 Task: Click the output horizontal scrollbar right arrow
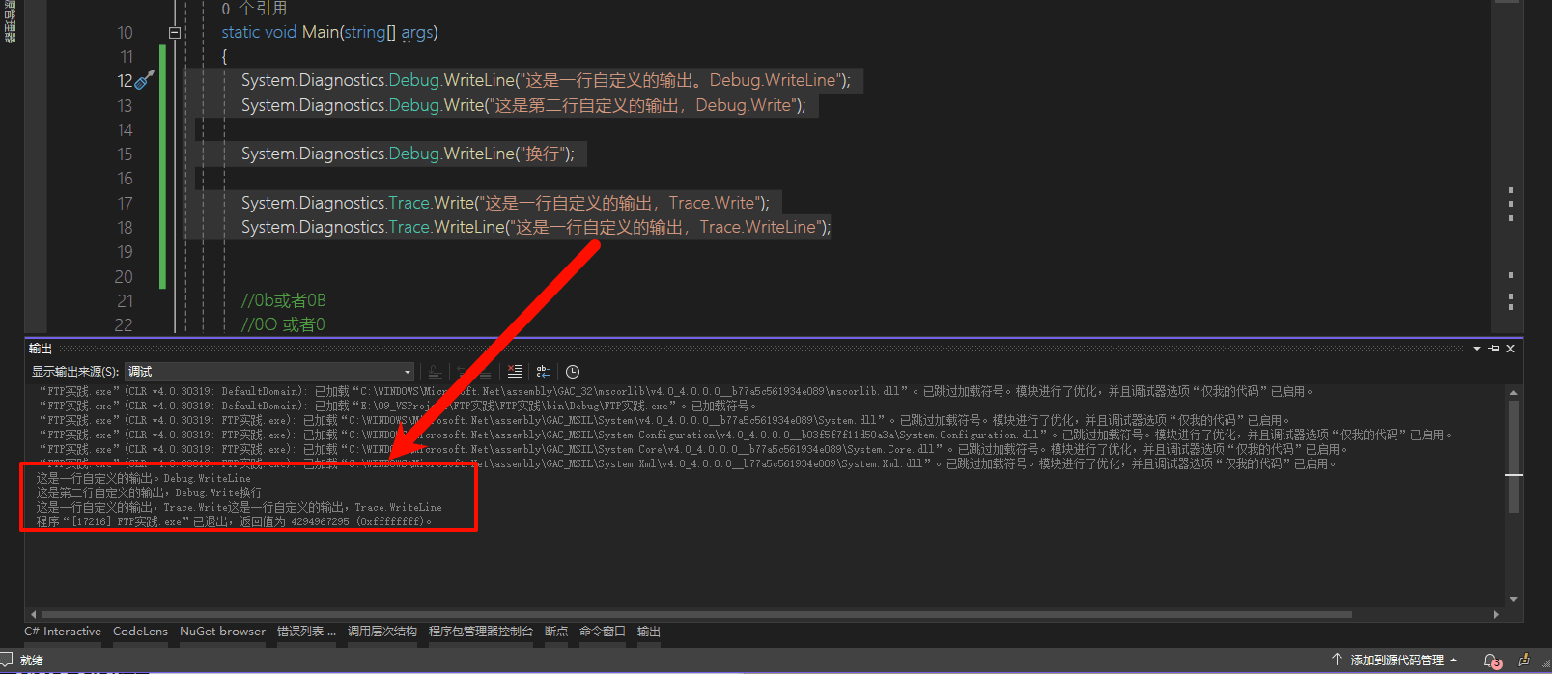click(1496, 614)
